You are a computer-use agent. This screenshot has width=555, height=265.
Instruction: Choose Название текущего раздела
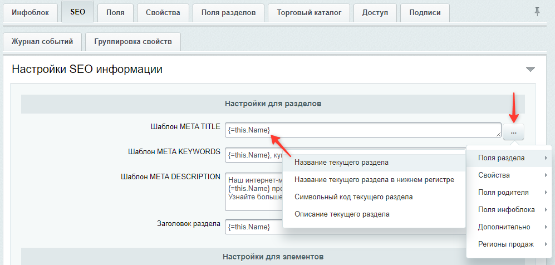[x=374, y=163]
